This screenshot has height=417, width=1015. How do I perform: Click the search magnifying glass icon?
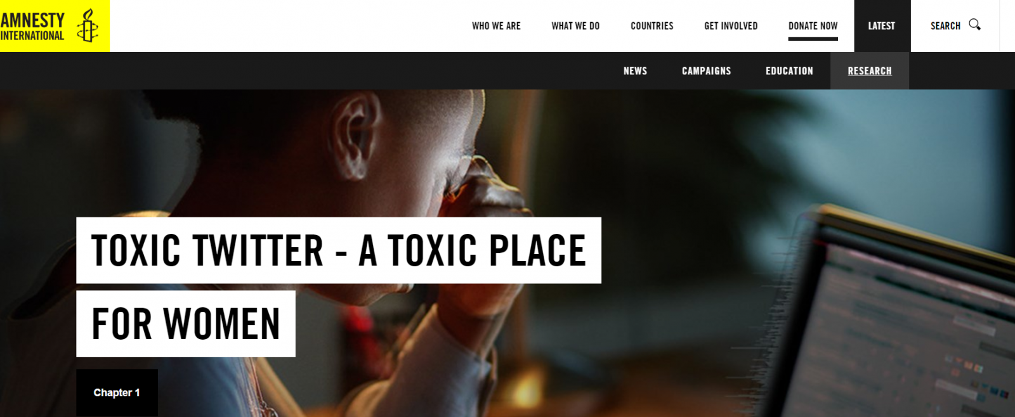coord(975,25)
